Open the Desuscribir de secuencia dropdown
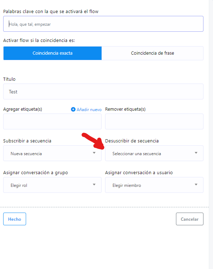 (x=154, y=153)
